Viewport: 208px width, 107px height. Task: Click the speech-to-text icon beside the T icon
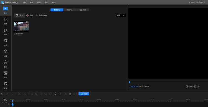65,94
